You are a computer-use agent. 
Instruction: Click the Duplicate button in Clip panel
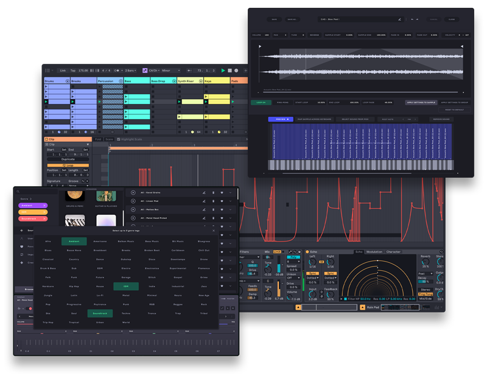pyautogui.click(x=68, y=159)
